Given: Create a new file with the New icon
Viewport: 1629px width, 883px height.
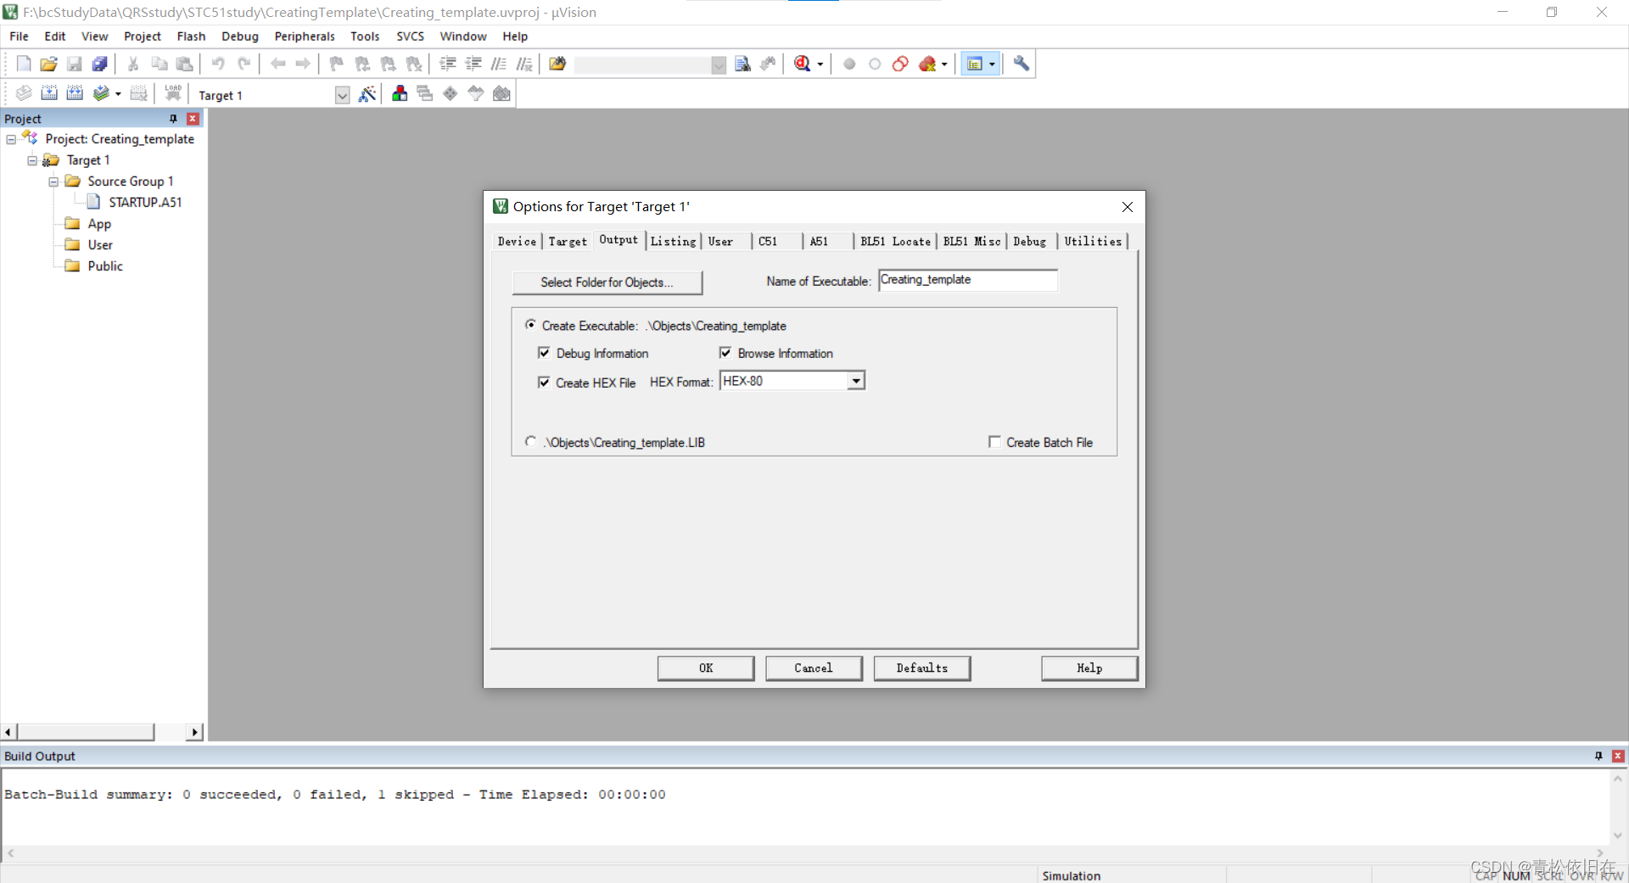Looking at the screenshot, I should coord(24,64).
